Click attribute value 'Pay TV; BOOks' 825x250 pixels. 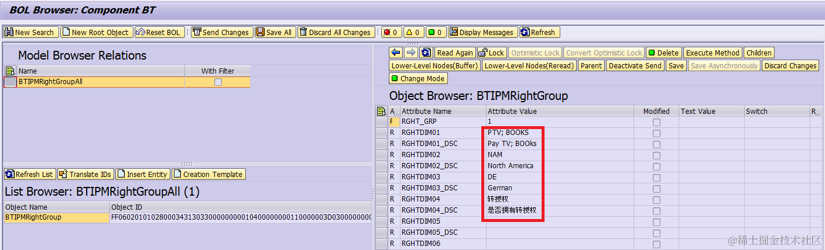pos(512,144)
